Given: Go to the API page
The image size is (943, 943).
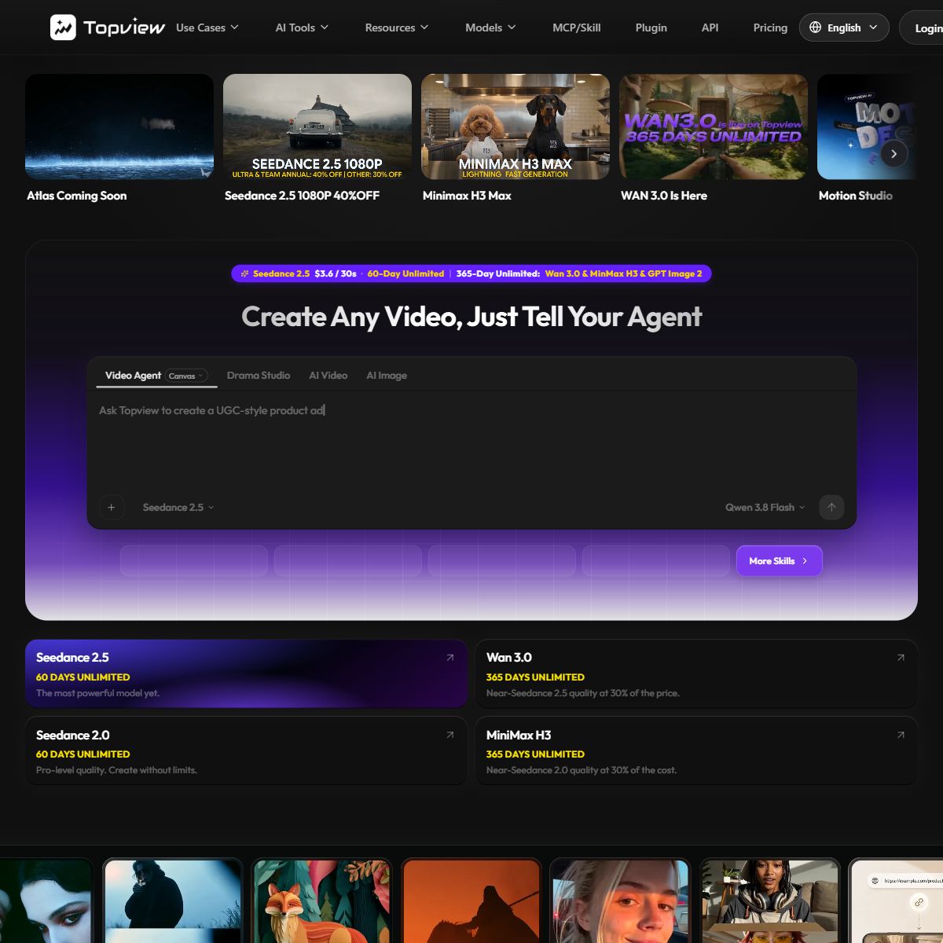Looking at the screenshot, I should 710,28.
